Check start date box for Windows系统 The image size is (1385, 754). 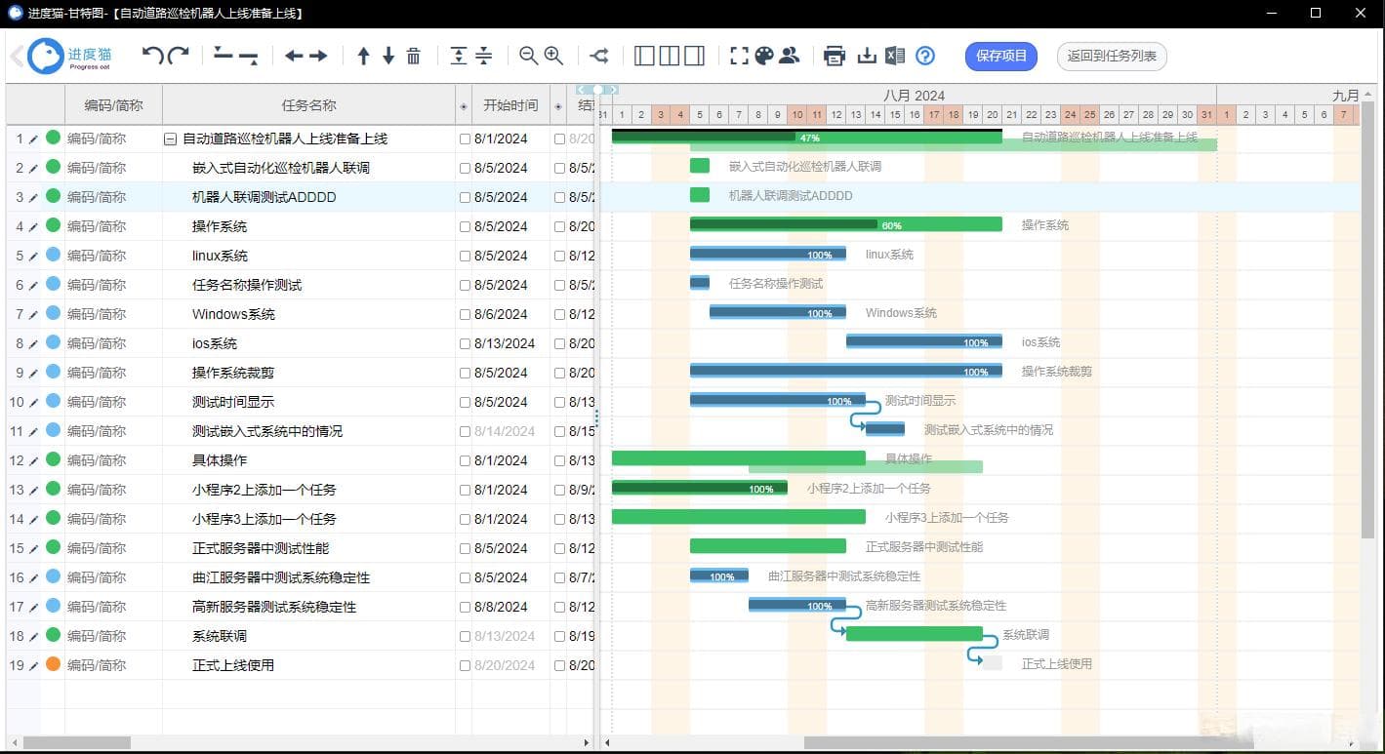tap(465, 314)
